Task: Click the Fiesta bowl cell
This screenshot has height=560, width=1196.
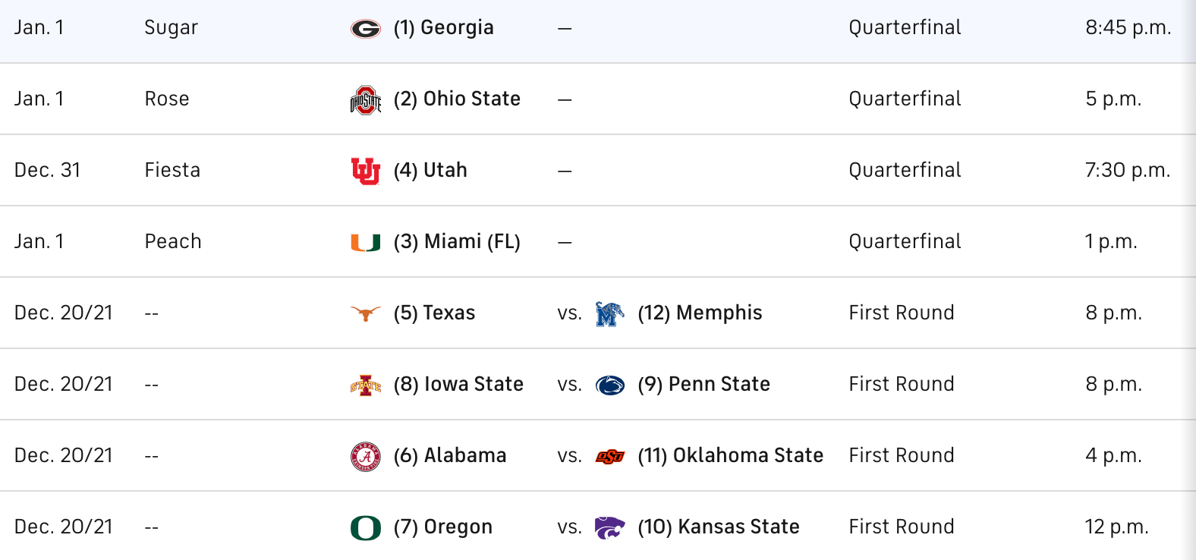Action: [172, 170]
